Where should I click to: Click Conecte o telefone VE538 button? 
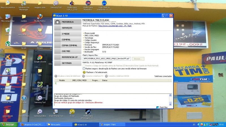pyautogui.click(x=117, y=76)
